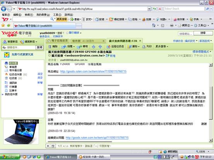214x160 pixels.
Task: Click the browser Back arrow button
Action: click(4, 9)
